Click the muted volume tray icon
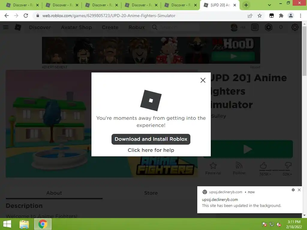 279,224
